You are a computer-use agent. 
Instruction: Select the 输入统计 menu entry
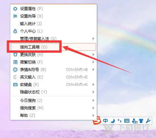click(54, 24)
